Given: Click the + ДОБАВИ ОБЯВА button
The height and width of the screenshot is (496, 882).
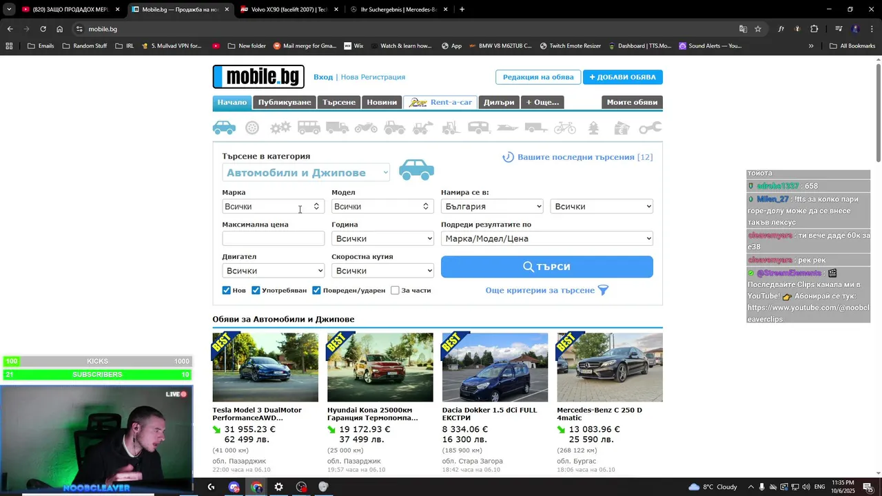Looking at the screenshot, I should (x=623, y=77).
